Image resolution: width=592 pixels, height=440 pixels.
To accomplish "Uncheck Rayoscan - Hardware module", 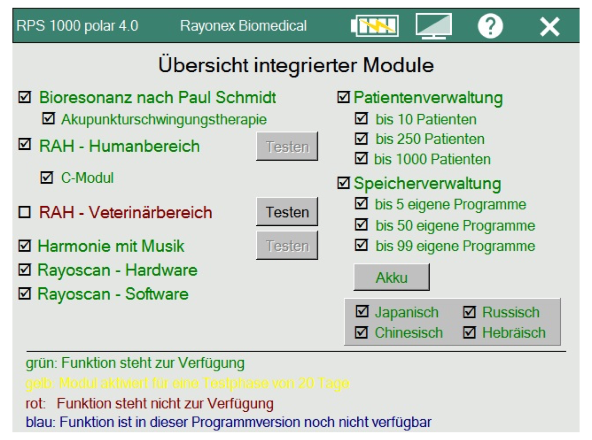I will click(x=24, y=270).
